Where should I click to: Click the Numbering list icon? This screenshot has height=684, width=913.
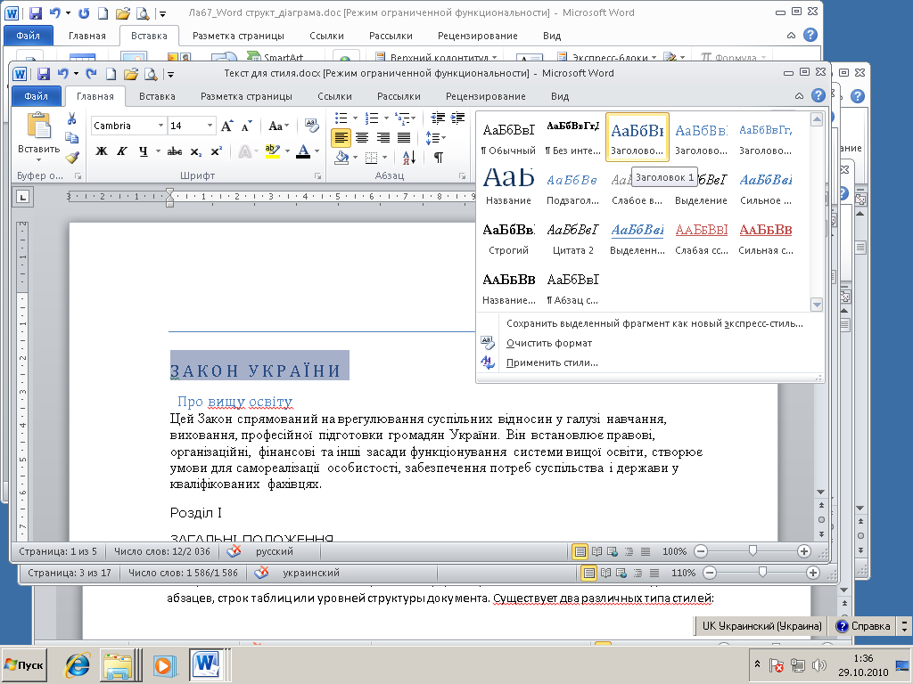coord(372,118)
